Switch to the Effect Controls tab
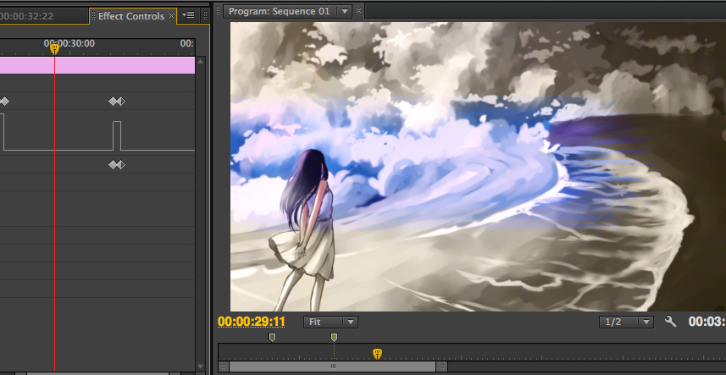 tap(131, 16)
